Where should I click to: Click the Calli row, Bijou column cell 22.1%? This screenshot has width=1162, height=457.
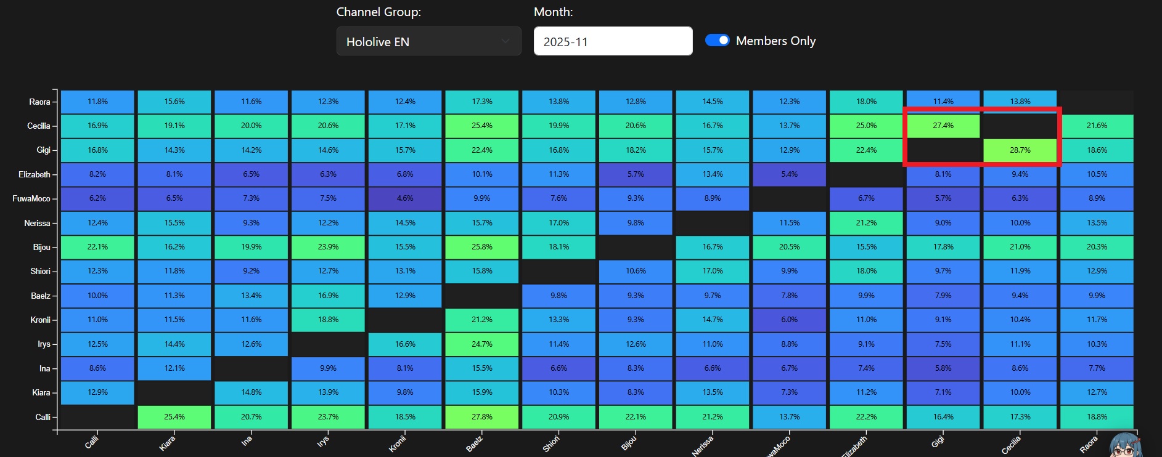click(636, 417)
